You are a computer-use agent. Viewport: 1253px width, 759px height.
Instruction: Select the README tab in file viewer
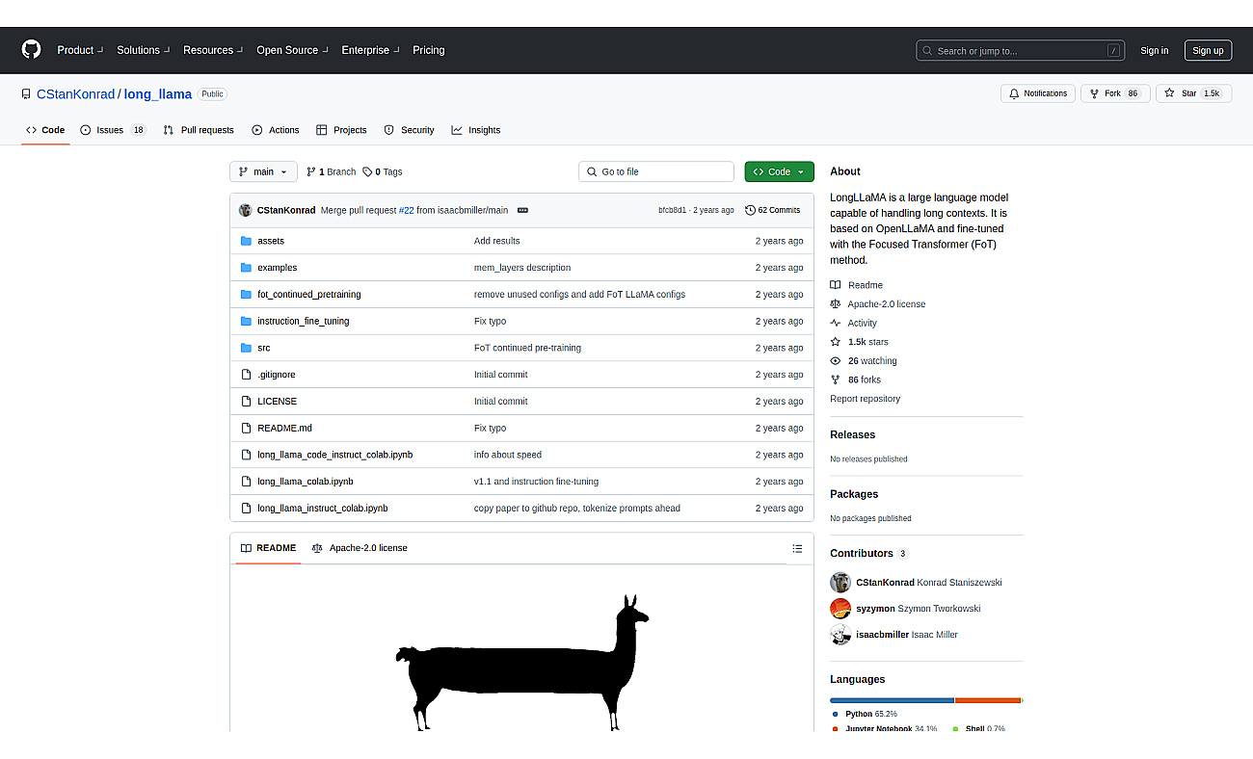click(x=268, y=548)
